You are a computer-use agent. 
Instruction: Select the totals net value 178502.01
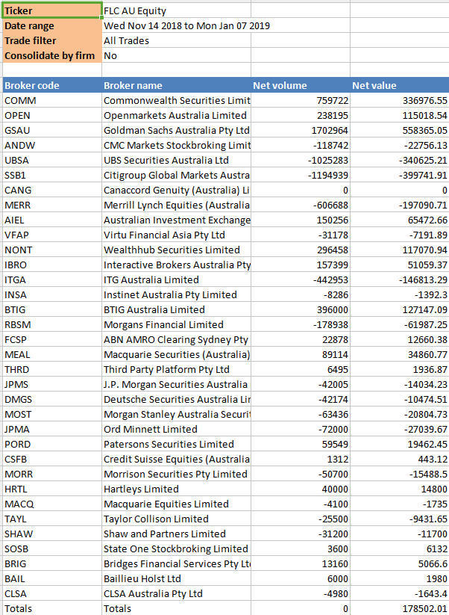click(400, 608)
